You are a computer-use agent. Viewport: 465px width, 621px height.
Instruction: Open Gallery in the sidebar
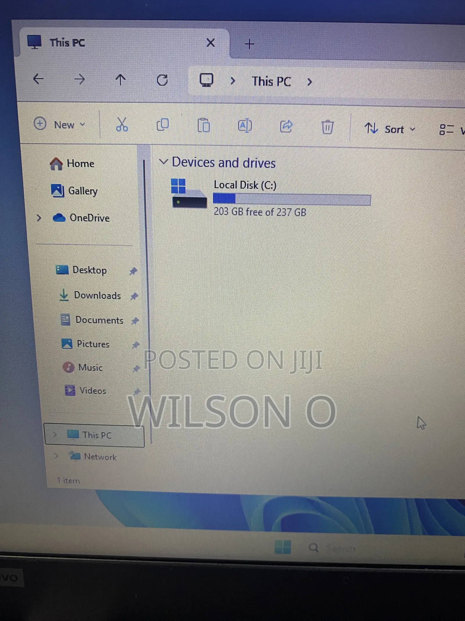click(x=74, y=191)
